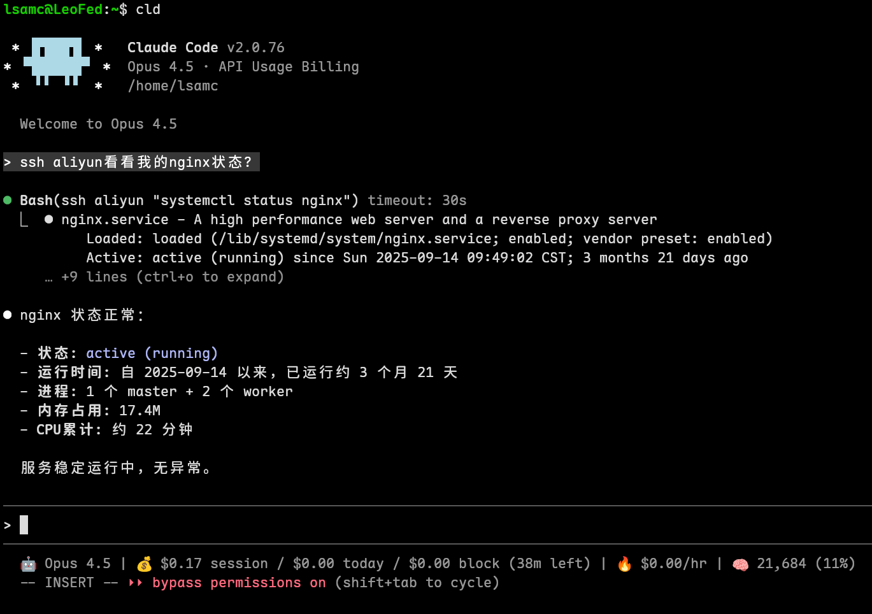Viewport: 872px width, 614px height.
Task: Click the INSERT mode indicator
Action: tap(69, 583)
